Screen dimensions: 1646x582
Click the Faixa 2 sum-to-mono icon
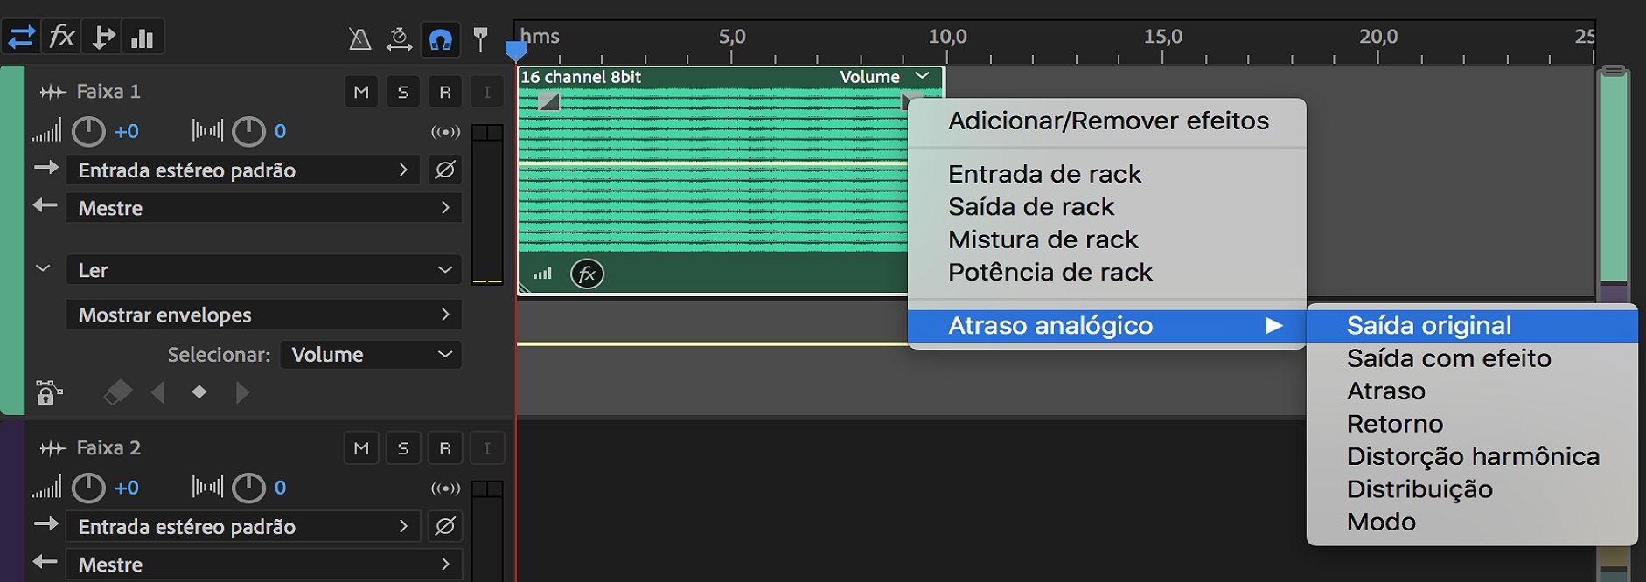(445, 488)
